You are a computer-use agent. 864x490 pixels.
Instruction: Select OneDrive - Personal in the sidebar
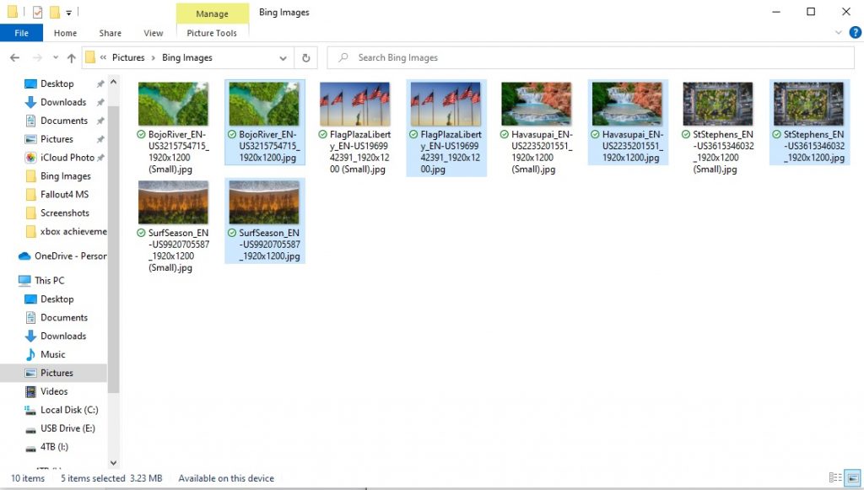pos(70,256)
